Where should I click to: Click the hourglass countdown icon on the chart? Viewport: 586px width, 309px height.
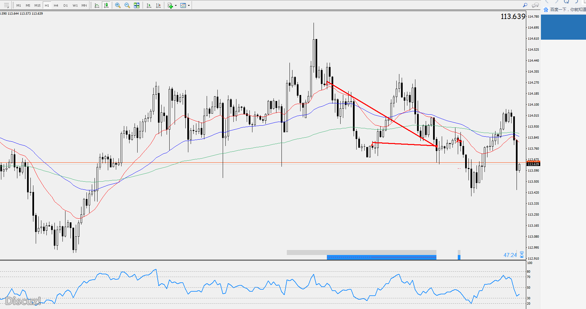point(522,255)
